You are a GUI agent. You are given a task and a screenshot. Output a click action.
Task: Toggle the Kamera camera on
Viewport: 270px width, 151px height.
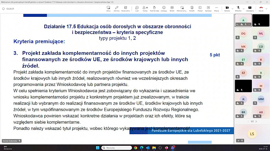tap(227, 9)
